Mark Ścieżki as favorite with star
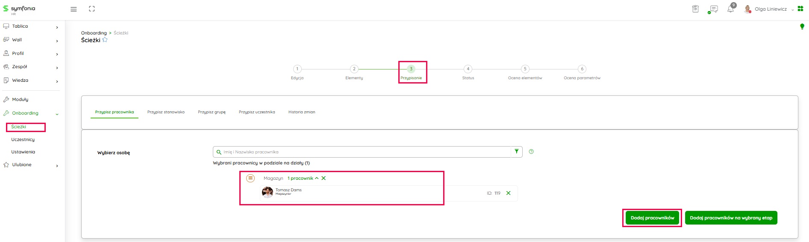This screenshot has width=809, height=242. point(105,40)
